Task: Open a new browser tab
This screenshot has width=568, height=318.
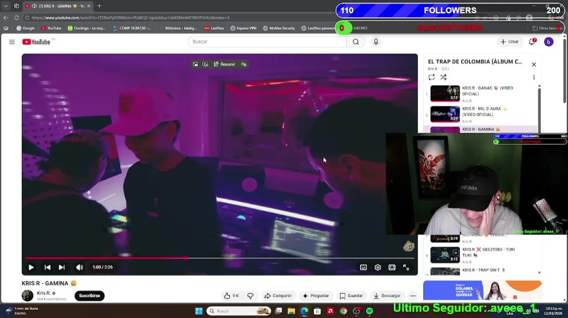Action: 99,6
